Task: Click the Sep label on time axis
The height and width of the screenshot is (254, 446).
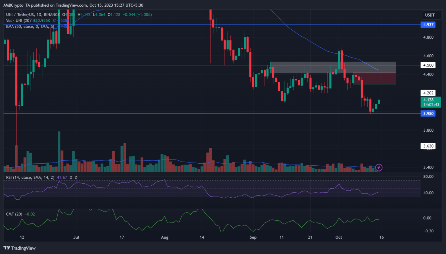Action: point(253,237)
